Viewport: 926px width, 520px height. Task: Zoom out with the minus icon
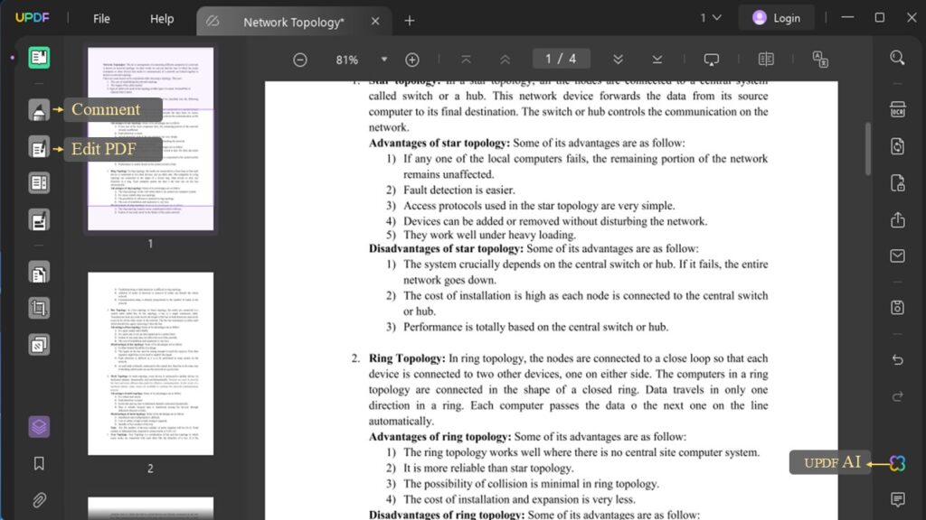300,60
